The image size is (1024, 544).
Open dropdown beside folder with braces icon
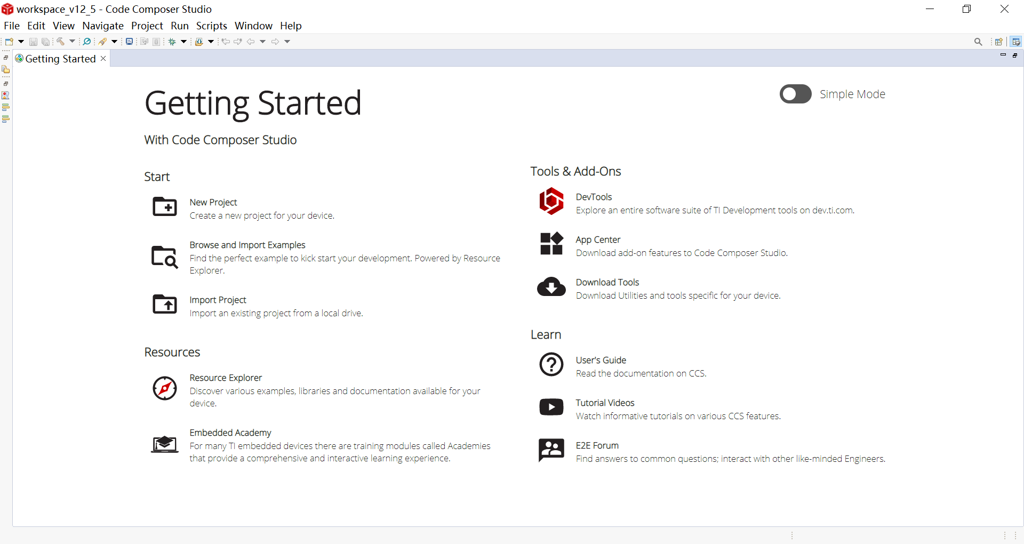point(211,42)
